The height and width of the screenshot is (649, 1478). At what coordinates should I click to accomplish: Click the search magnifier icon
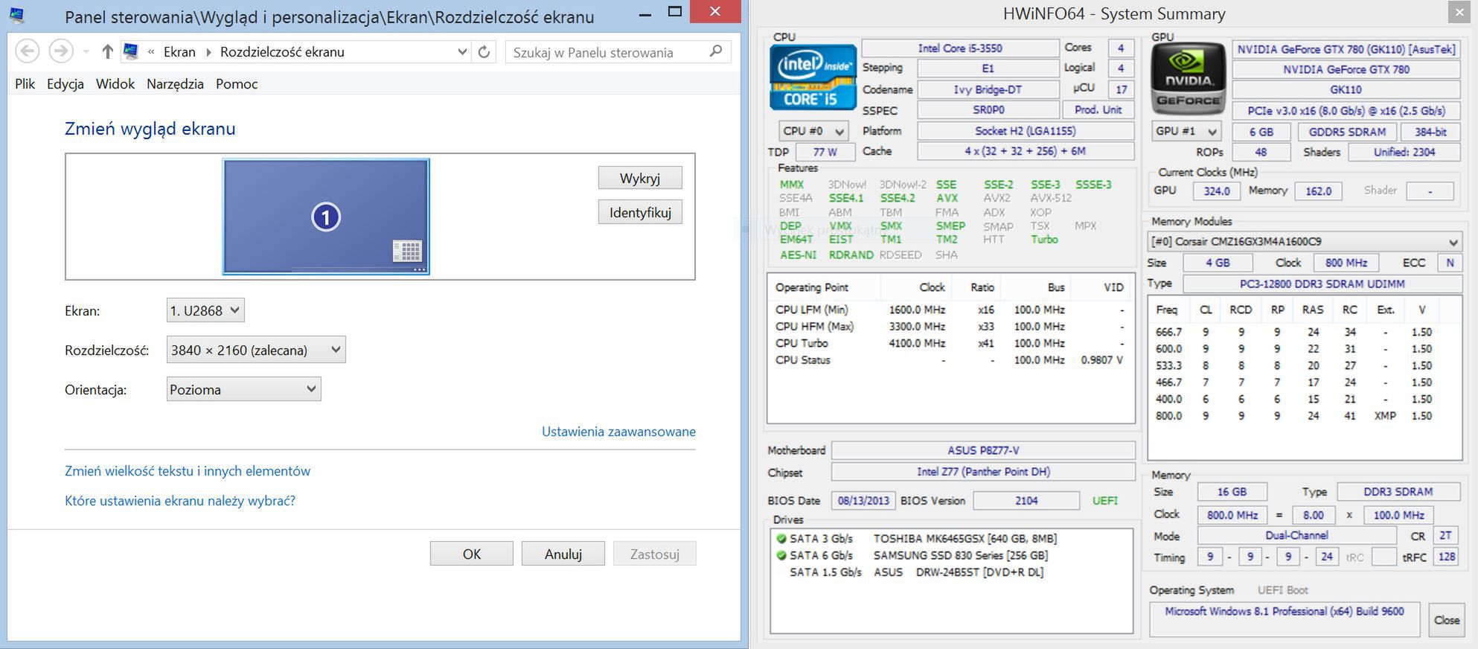(x=716, y=51)
